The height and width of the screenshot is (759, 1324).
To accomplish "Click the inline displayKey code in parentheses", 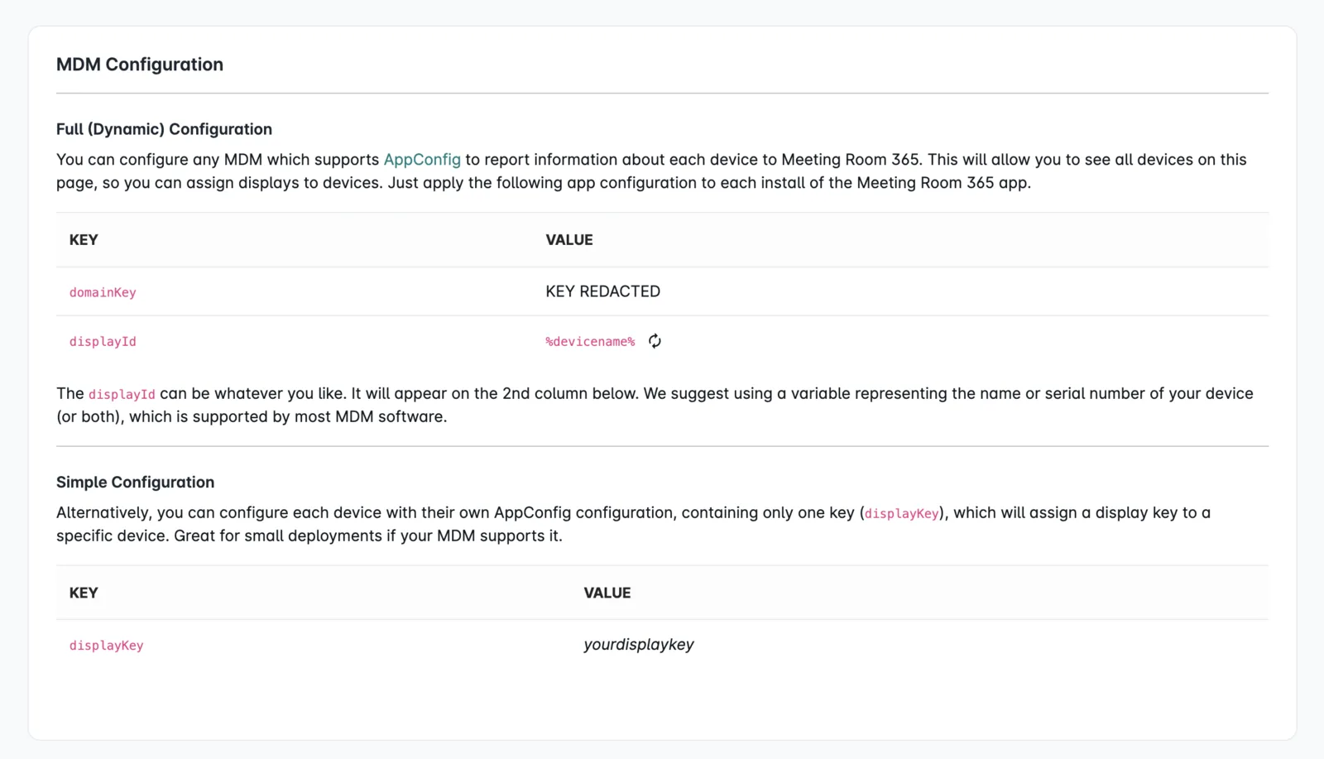I will pos(901,514).
